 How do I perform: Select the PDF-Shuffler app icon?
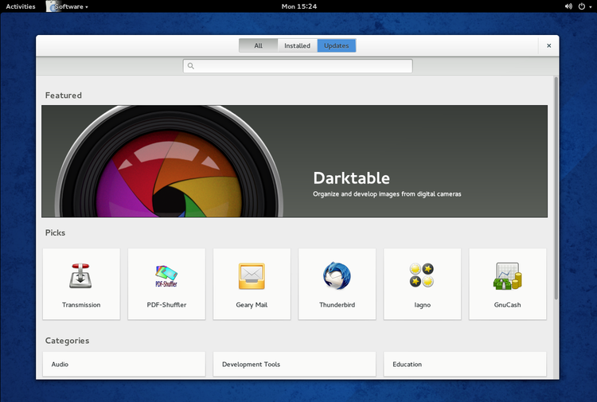(166, 276)
